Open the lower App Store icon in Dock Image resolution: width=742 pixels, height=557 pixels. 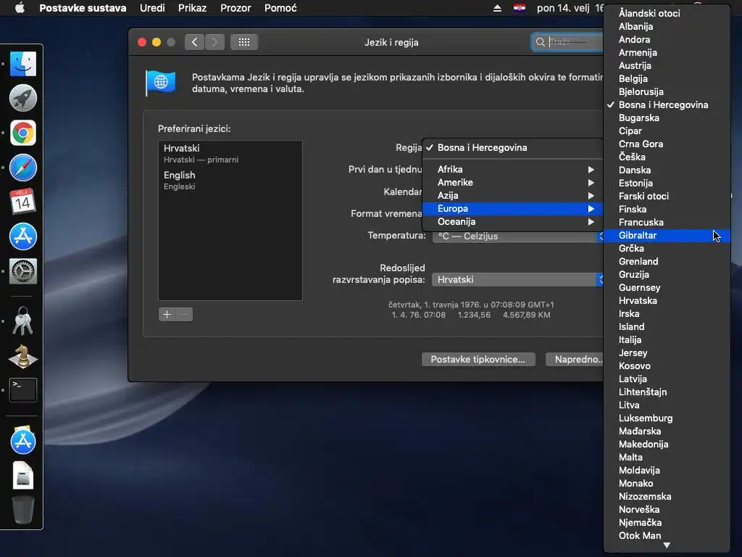point(22,440)
